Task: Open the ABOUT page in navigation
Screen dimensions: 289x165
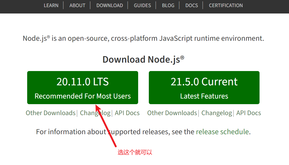Action: pyautogui.click(x=77, y=5)
